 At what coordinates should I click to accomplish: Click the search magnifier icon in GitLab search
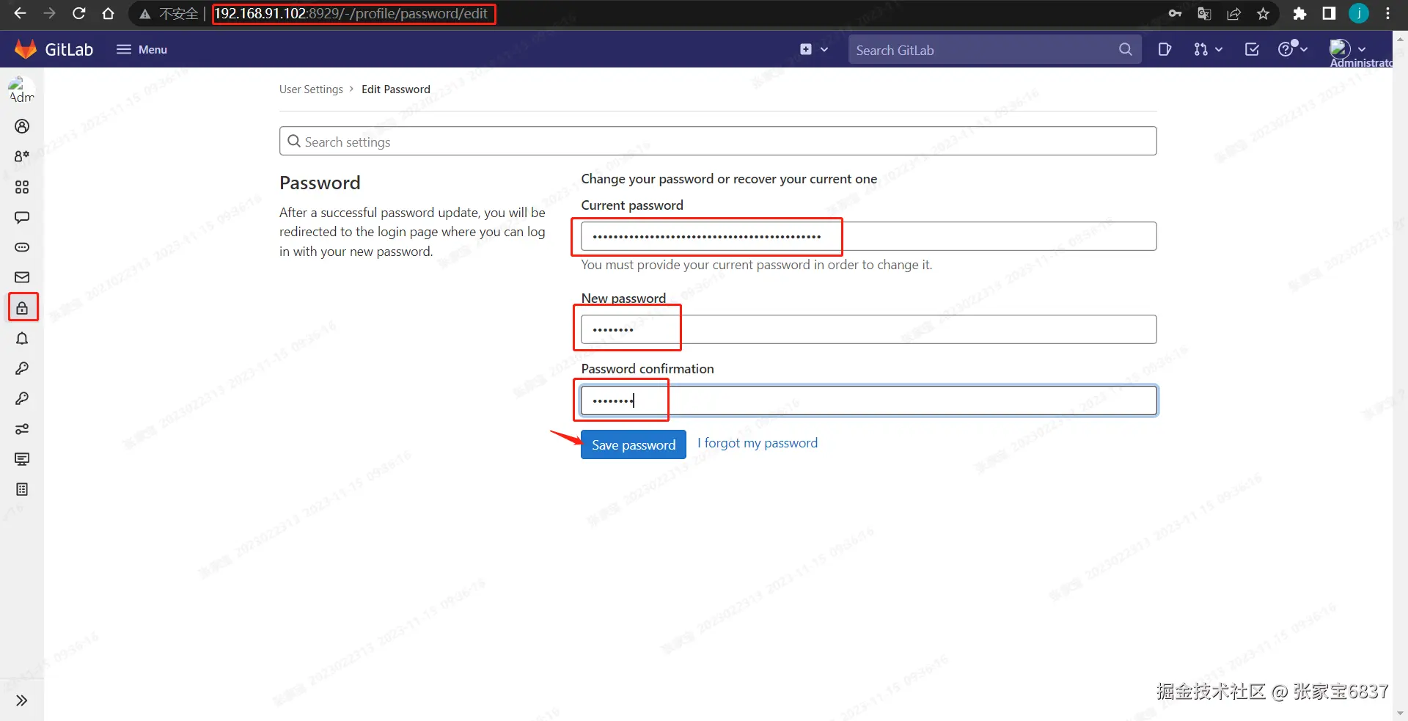pos(1126,49)
